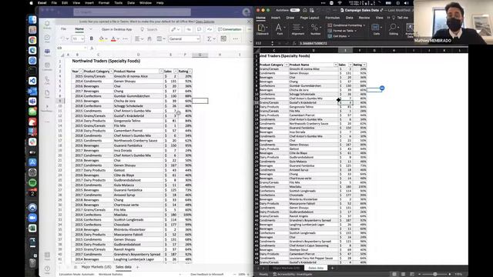
Task: Click Conversation button in Teams Excel
Action: coord(230,29)
